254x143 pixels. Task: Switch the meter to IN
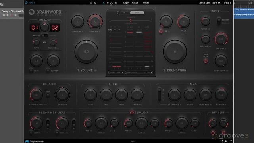(x=124, y=12)
